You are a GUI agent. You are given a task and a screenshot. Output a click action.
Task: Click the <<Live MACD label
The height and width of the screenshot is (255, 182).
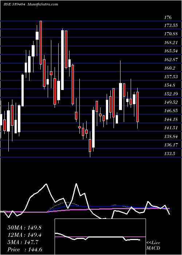153,246
